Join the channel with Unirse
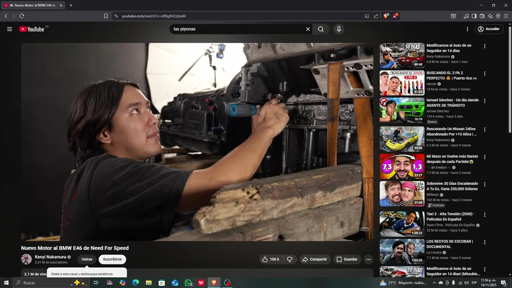 (x=87, y=260)
